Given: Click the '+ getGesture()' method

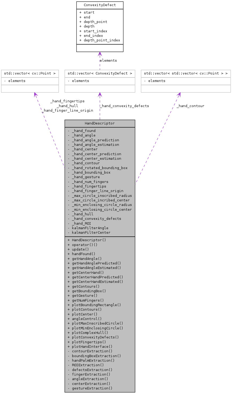Looking at the screenshot, I should [83, 295].
